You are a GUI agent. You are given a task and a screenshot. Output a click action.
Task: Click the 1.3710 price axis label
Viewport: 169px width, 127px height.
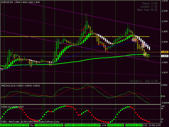[165, 1]
